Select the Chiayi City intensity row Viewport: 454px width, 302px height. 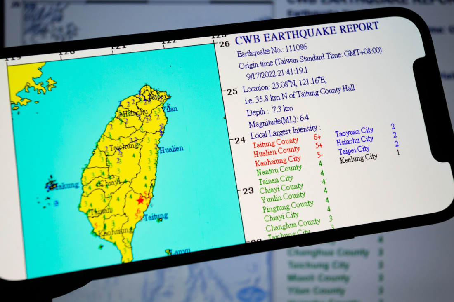(297, 214)
